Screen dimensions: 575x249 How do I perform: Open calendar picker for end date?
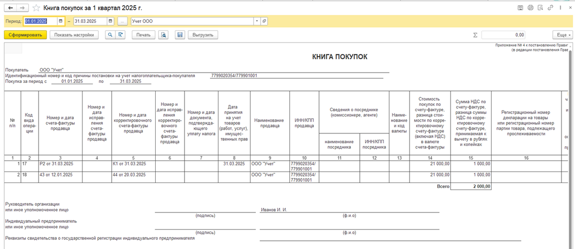[111, 22]
